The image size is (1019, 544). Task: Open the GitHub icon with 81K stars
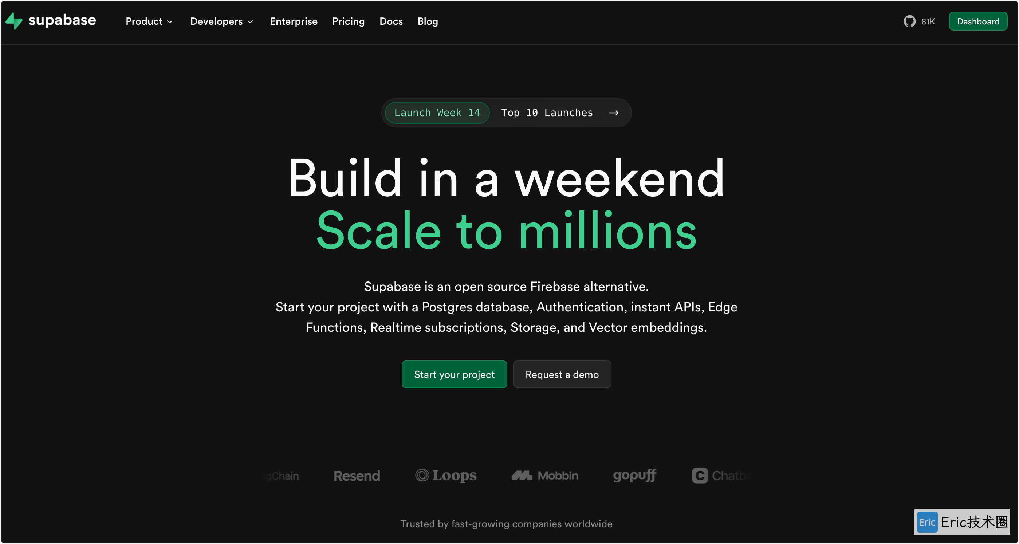(909, 21)
